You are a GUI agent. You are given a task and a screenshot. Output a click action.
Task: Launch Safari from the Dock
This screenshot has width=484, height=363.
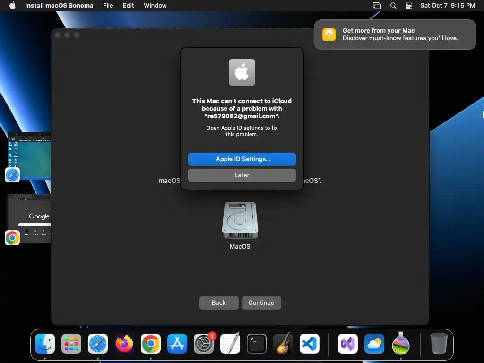[x=98, y=344]
